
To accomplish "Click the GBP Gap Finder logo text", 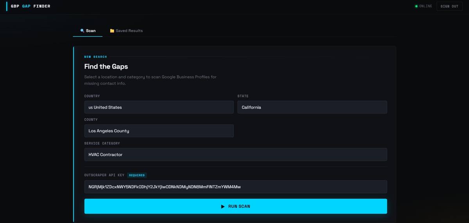I will [30, 6].
